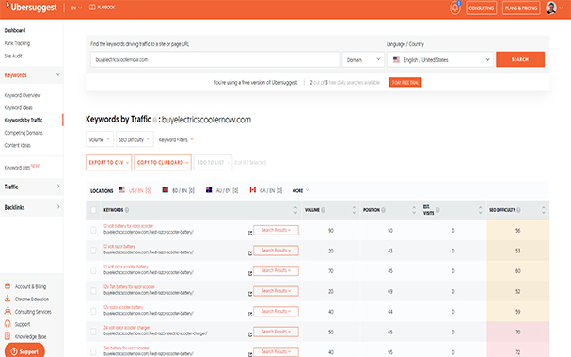
Task: Open Search Results for 12v razor scooter battery
Action: click(276, 312)
